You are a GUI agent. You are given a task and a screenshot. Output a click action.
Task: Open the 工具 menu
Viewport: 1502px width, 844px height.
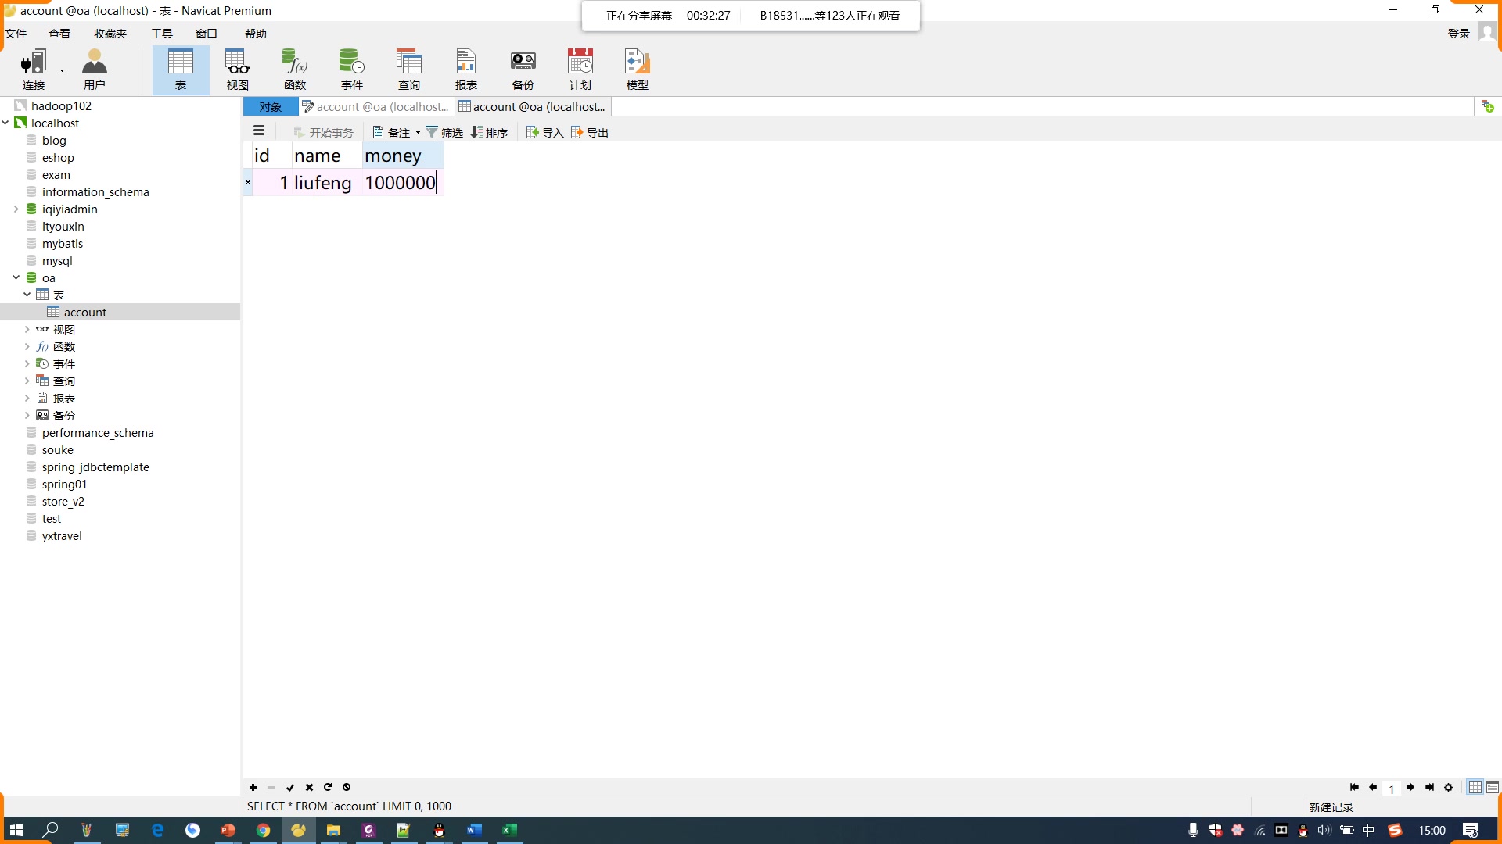point(162,34)
